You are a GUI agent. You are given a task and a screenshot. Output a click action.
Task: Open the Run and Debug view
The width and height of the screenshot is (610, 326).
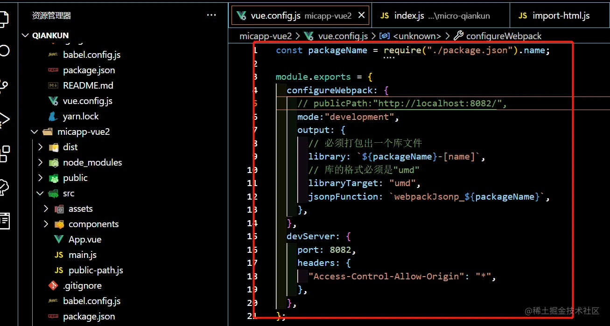4,119
